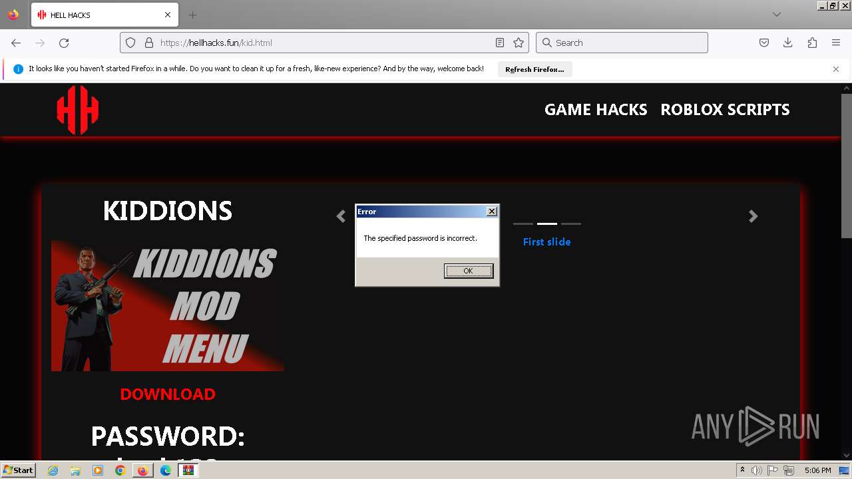Launch Internet Explorer from taskbar
Image resolution: width=852 pixels, height=479 pixels.
pos(53,470)
